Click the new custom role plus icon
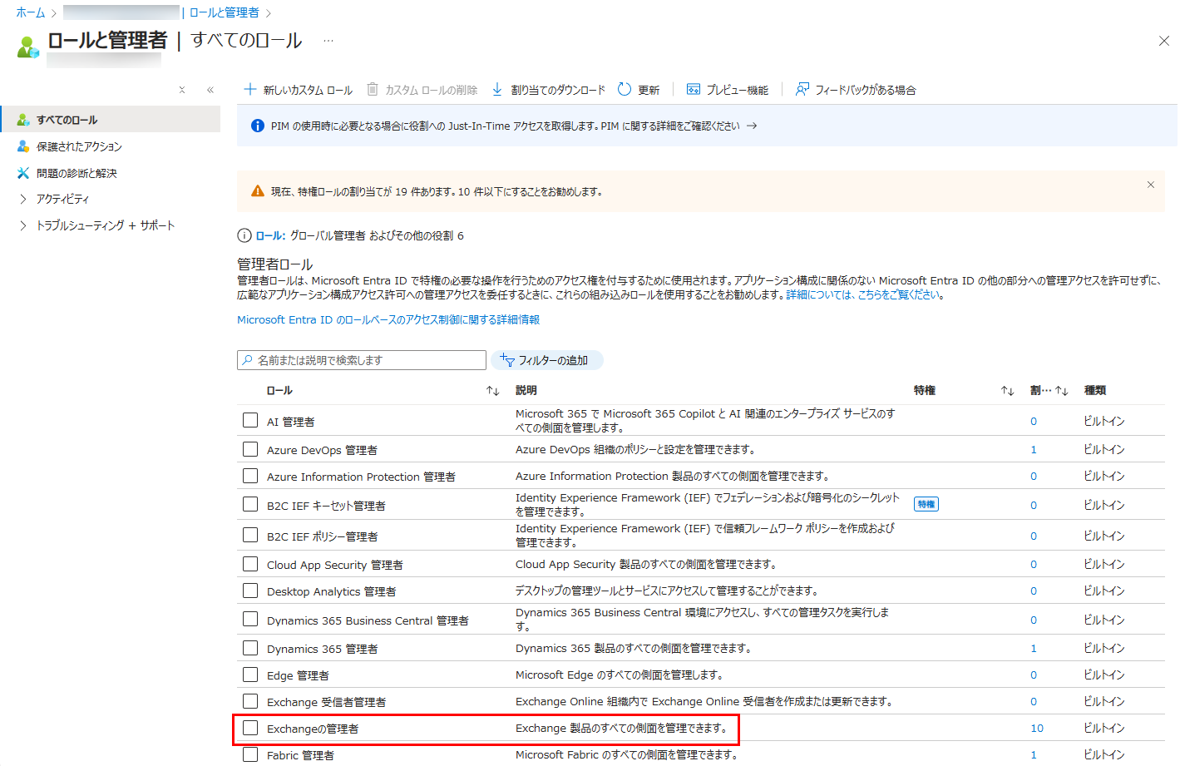 [x=249, y=89]
